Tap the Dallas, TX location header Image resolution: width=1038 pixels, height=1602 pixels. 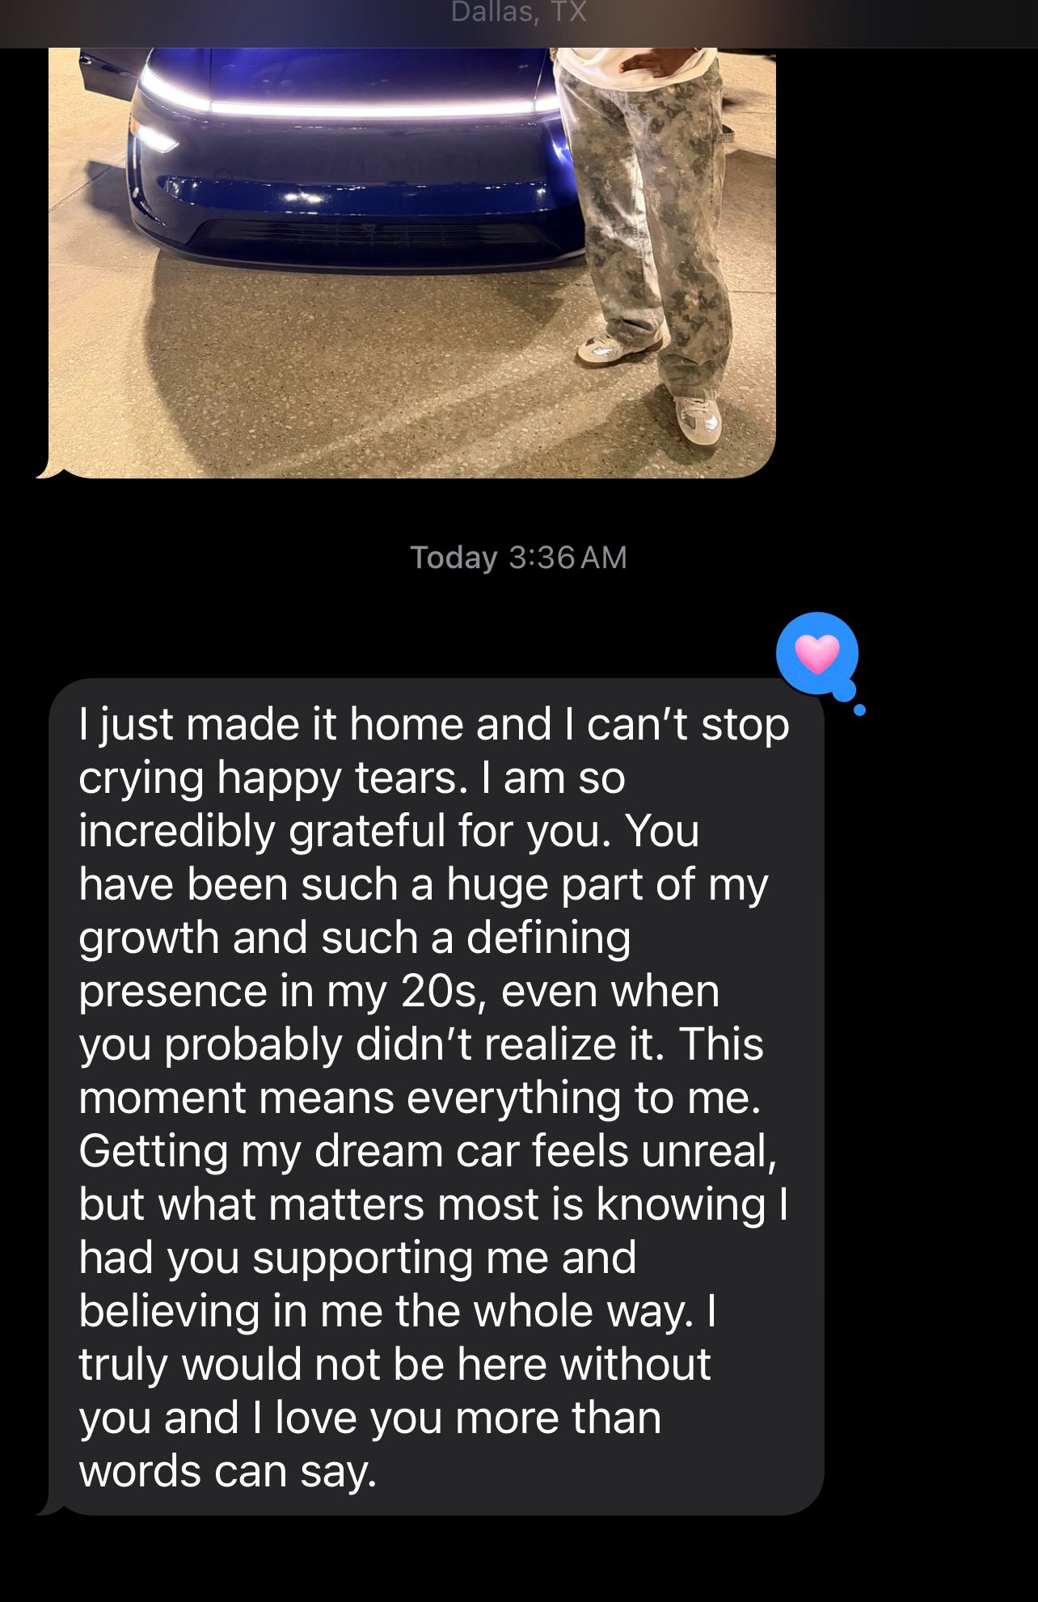tap(518, 12)
